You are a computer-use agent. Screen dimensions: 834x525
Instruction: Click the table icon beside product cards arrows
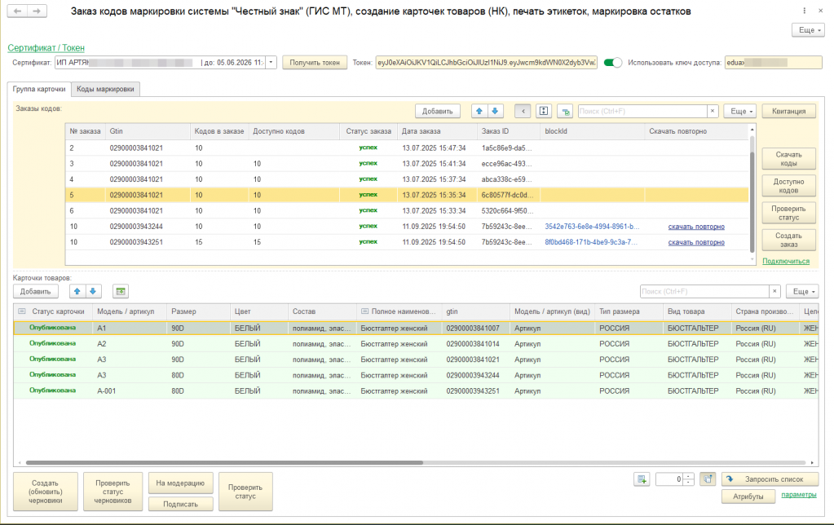(x=121, y=291)
